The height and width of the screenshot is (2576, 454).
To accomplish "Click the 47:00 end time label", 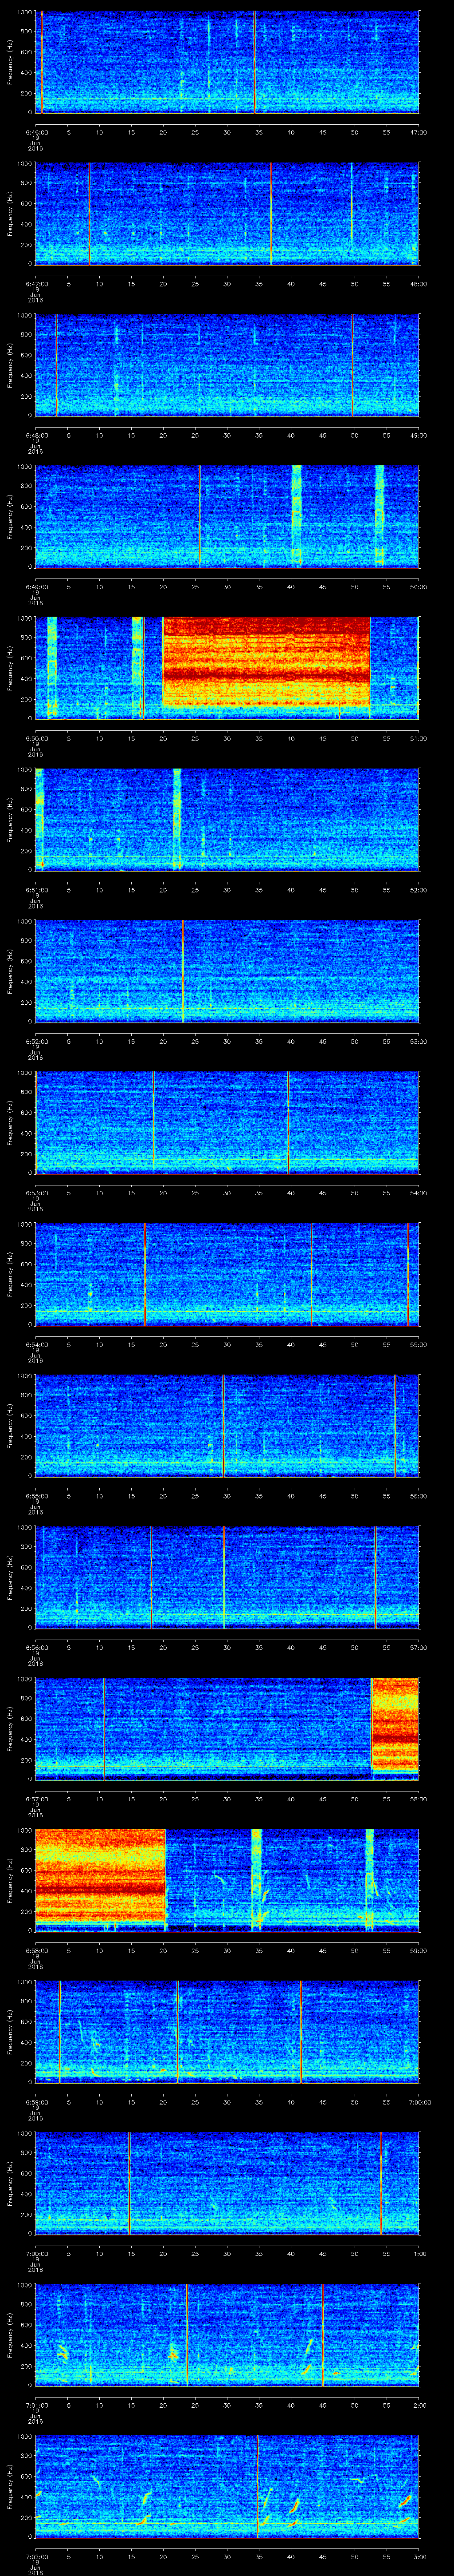I will click(418, 132).
